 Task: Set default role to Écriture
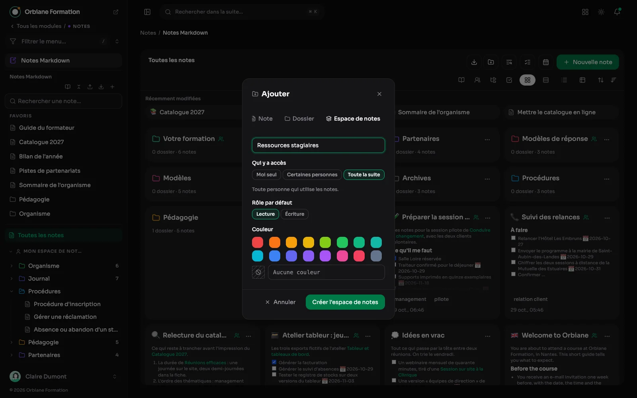pos(295,214)
